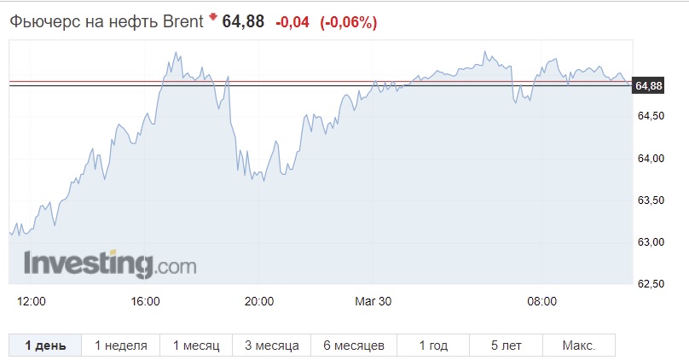Click the black 64,88 current price label
The width and height of the screenshot is (689, 360).
tap(649, 85)
